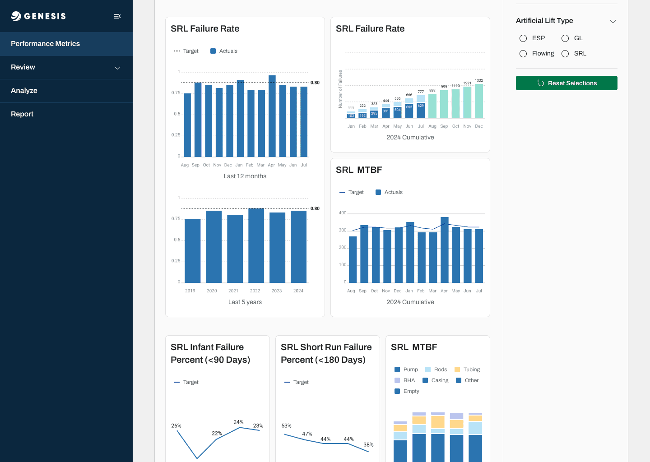650x462 pixels.
Task: Choose the Flowing radio option
Action: [523, 54]
